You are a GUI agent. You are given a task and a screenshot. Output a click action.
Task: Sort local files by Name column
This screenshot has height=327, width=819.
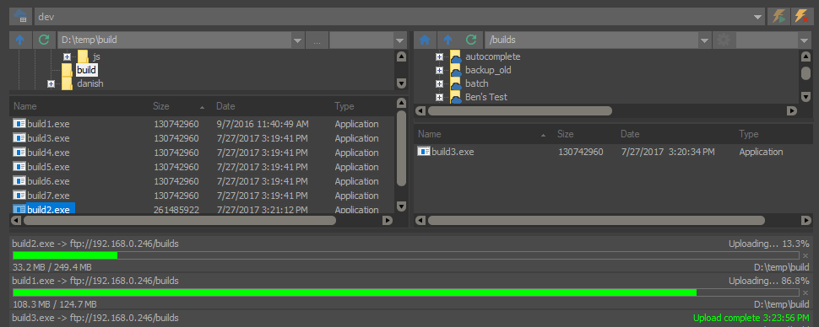click(x=25, y=106)
